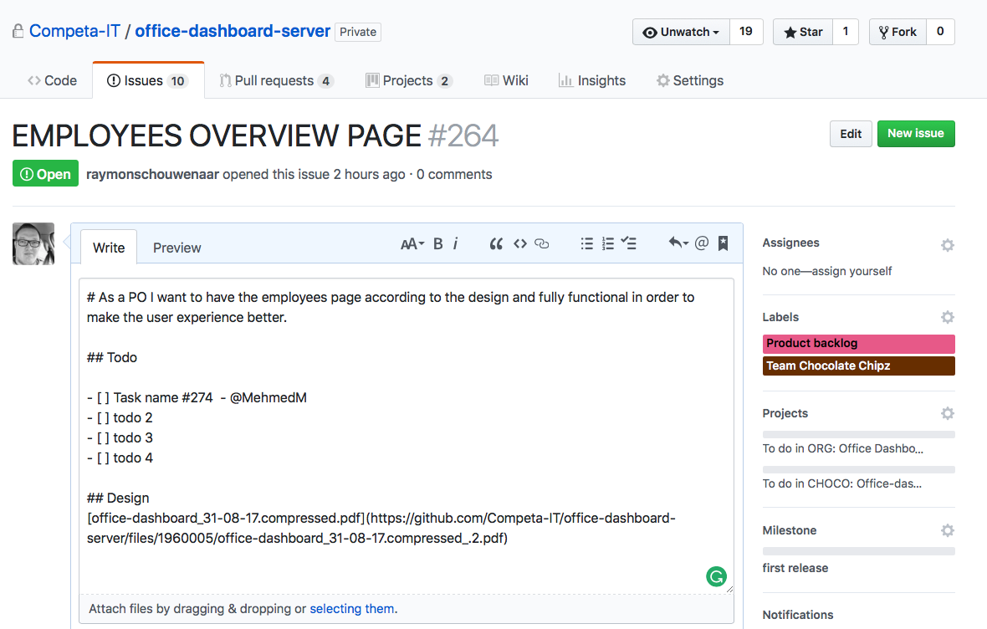Click the milestone progress bar
Viewport: 987px width, 629px height.
pos(858,551)
